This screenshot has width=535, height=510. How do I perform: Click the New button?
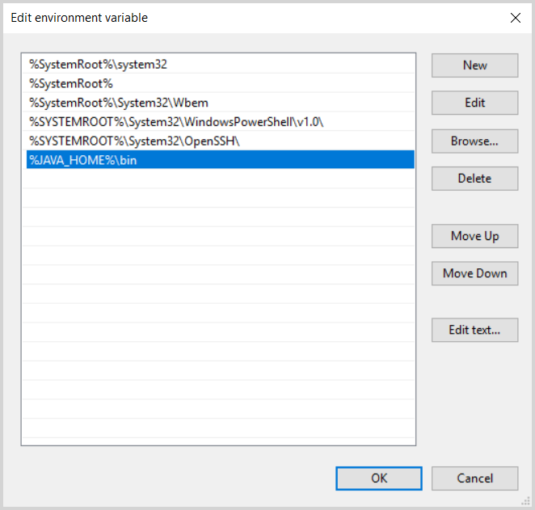pyautogui.click(x=474, y=65)
